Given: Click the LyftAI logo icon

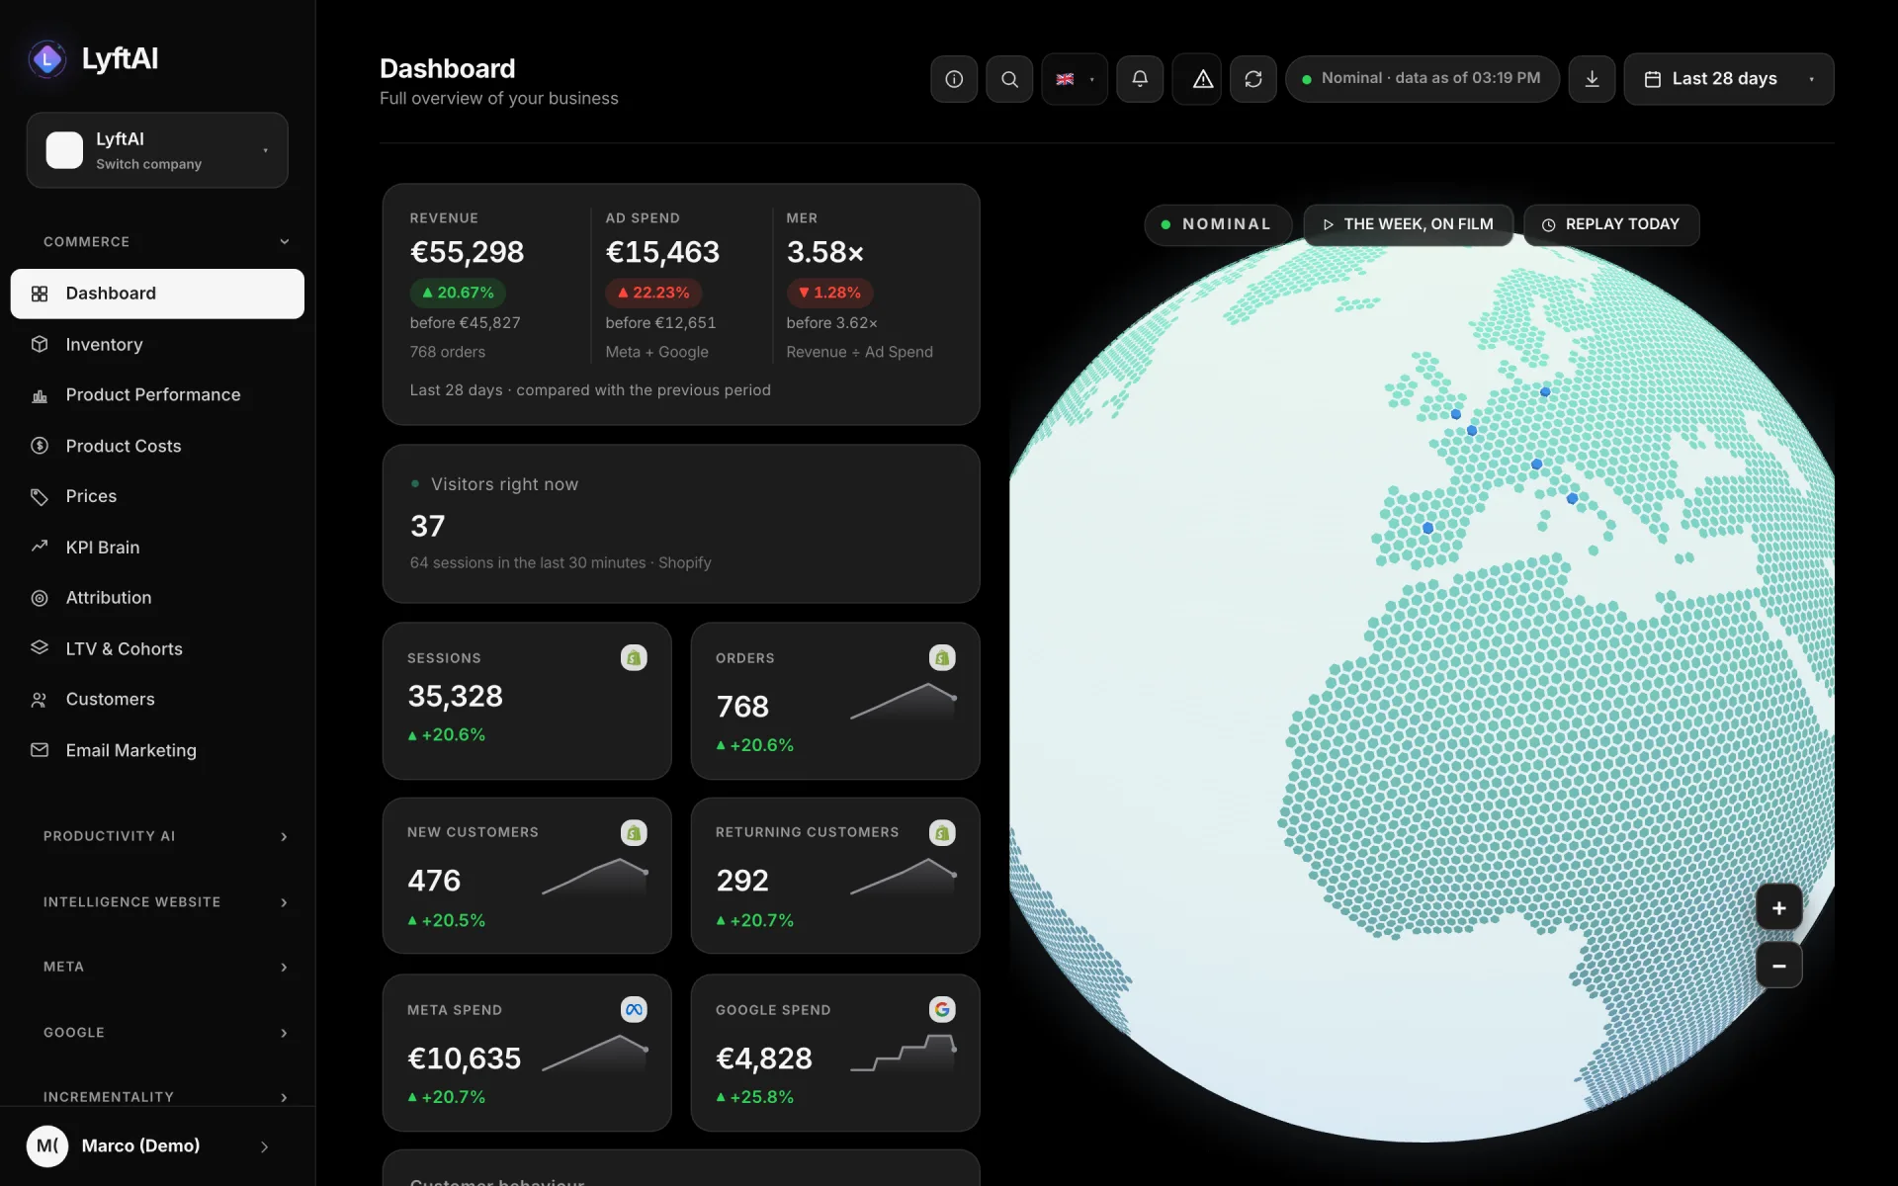Looking at the screenshot, I should [x=46, y=59].
